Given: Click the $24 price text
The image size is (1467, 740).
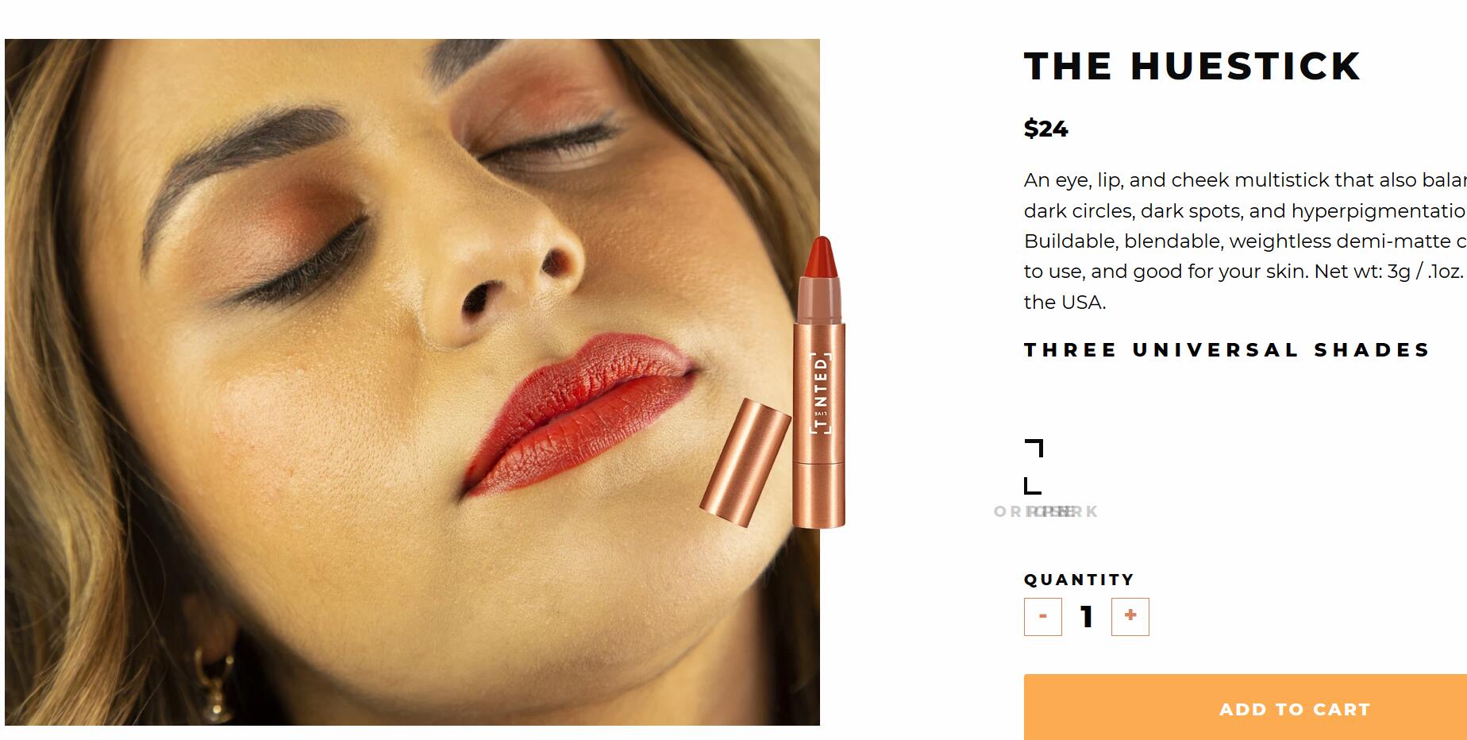Looking at the screenshot, I should [x=1045, y=129].
